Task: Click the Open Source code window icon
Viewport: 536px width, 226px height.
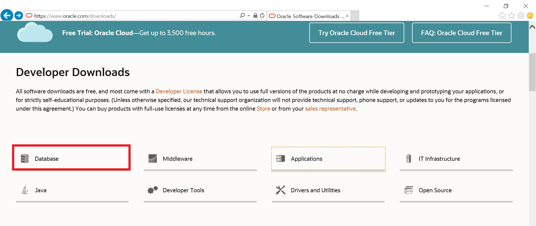Action: (409, 190)
